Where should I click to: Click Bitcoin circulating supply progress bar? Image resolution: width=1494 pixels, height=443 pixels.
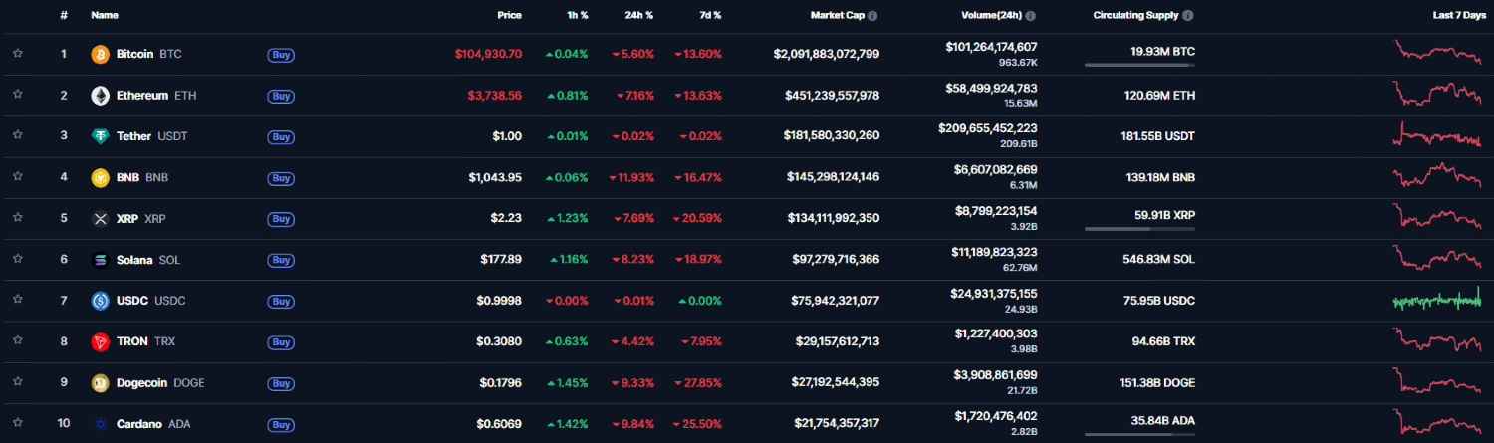(1139, 65)
